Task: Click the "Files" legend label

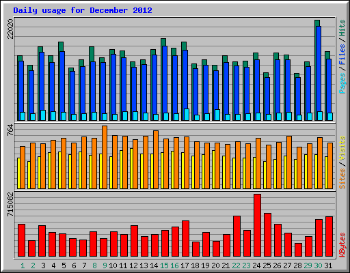Action: click(342, 55)
